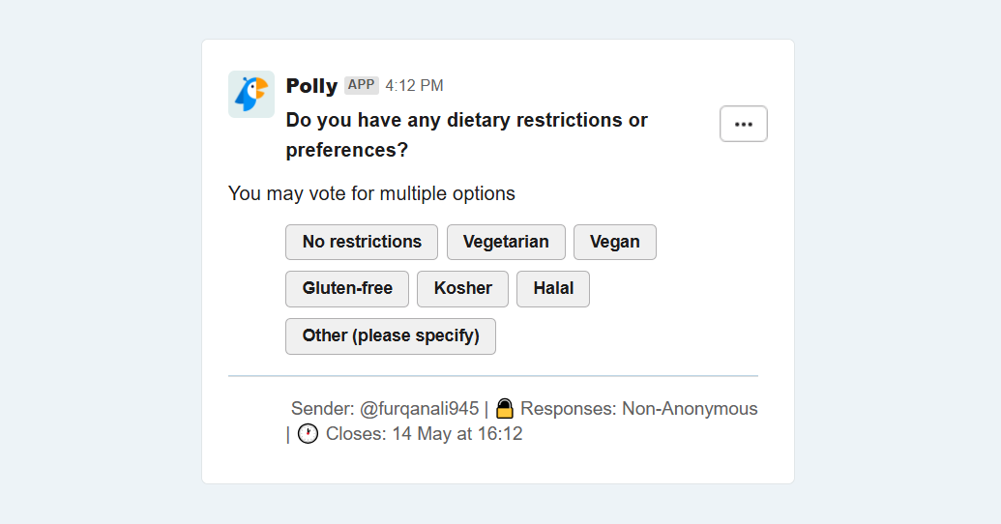Click the clock icon before Closes
Image resolution: width=1001 pixels, height=524 pixels.
[x=308, y=434]
